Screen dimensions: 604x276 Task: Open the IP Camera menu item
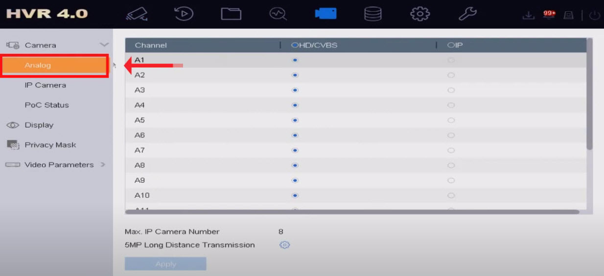click(x=45, y=85)
